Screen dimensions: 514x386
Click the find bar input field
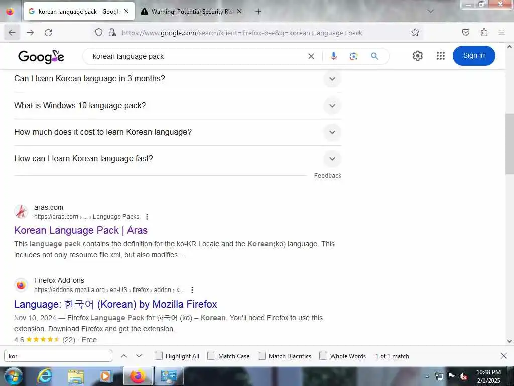58,356
